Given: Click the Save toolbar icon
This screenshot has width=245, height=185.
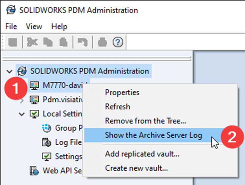Looking at the screenshot, I should tap(12, 42).
